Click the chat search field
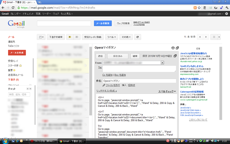The height and width of the screenshot is (144, 230). tap(19, 95)
